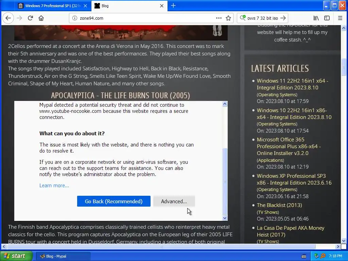Click the forward navigation arrow
Viewport: 348px width, 261px height.
(19, 18)
